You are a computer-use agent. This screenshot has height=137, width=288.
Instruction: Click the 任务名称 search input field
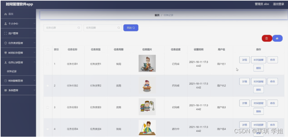[63, 28]
